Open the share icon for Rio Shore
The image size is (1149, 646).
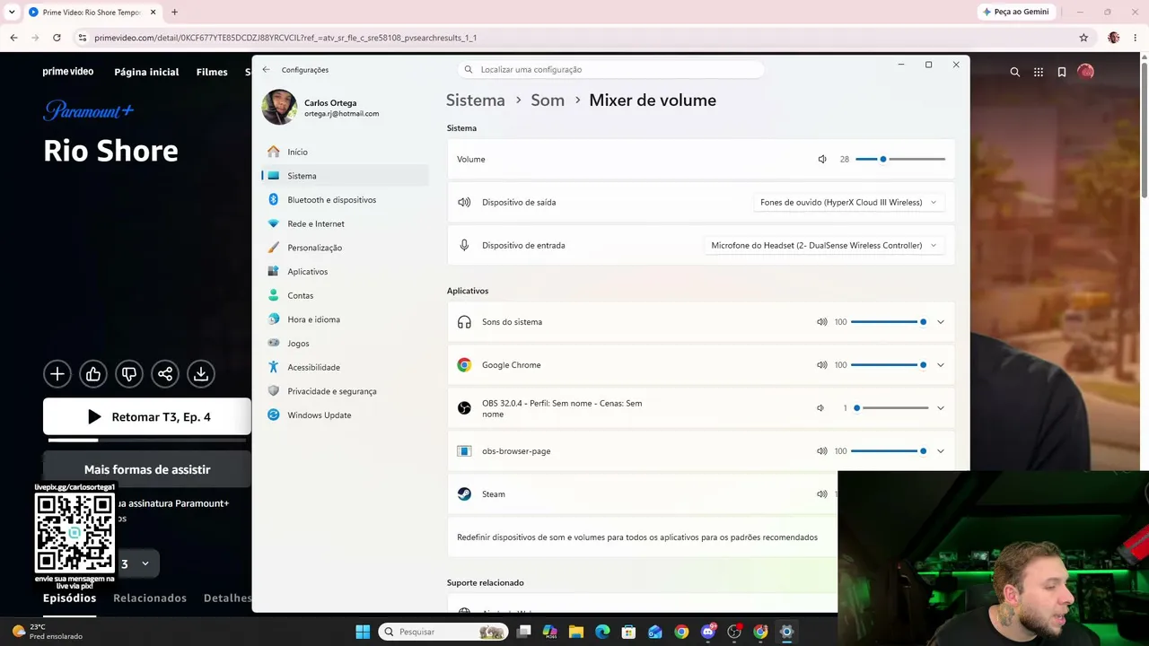click(165, 374)
